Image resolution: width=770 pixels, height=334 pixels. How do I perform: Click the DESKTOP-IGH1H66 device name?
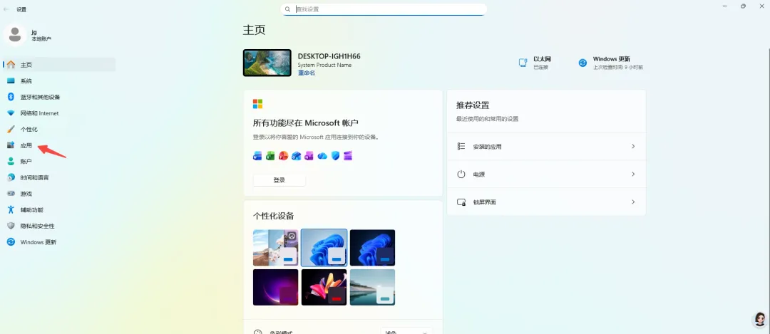coord(329,56)
